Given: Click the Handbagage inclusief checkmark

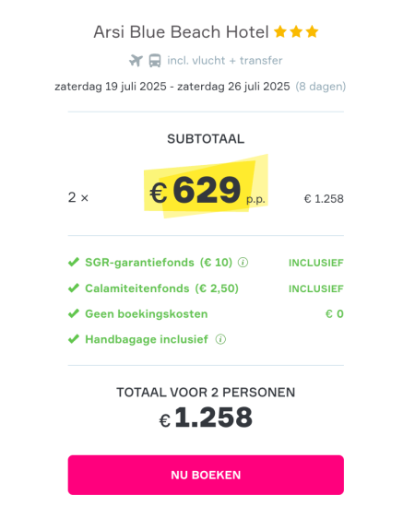Looking at the screenshot, I should pos(74,339).
